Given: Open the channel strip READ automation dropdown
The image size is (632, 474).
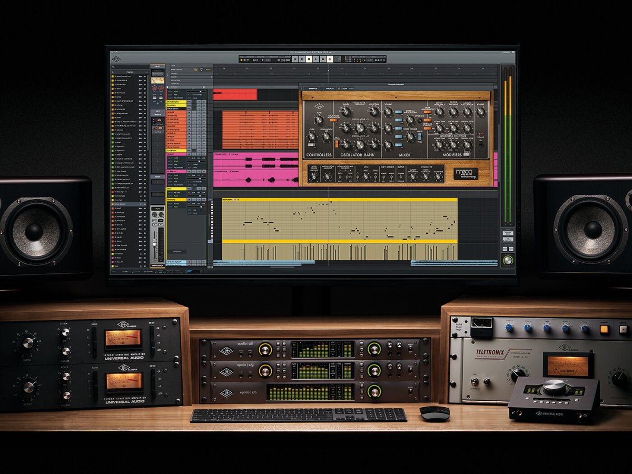Looking at the screenshot, I should pos(158,209).
